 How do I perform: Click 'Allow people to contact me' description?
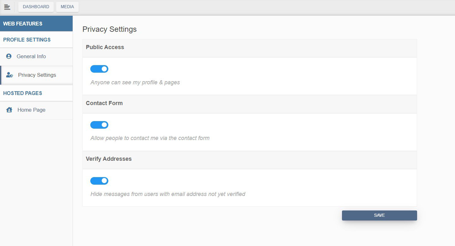[150, 138]
